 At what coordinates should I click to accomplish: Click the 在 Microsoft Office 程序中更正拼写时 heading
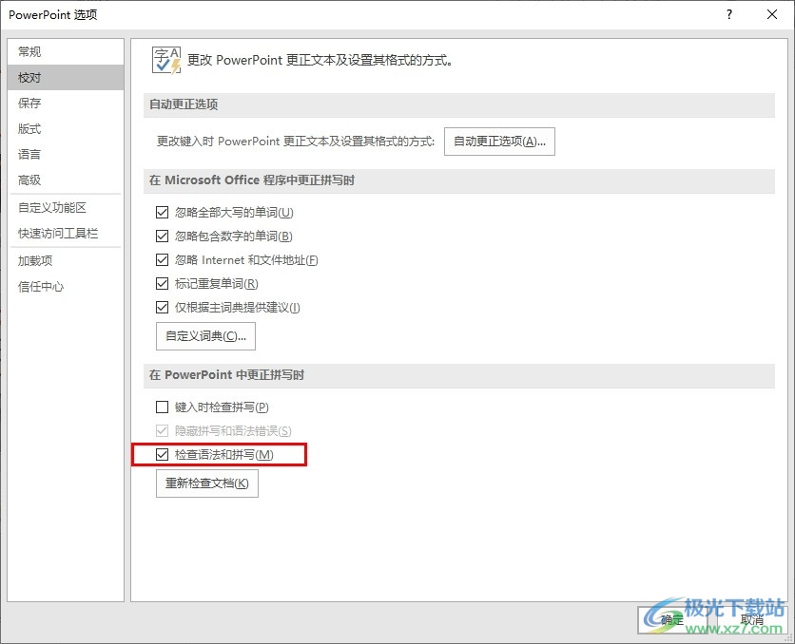click(252, 180)
